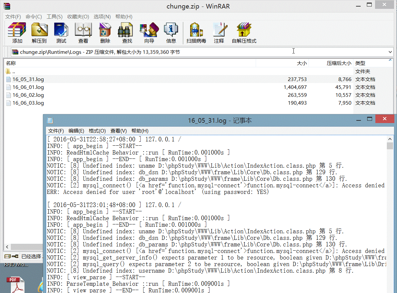Click the archive icon in address bar
The image size is (397, 293).
pos(15,52)
